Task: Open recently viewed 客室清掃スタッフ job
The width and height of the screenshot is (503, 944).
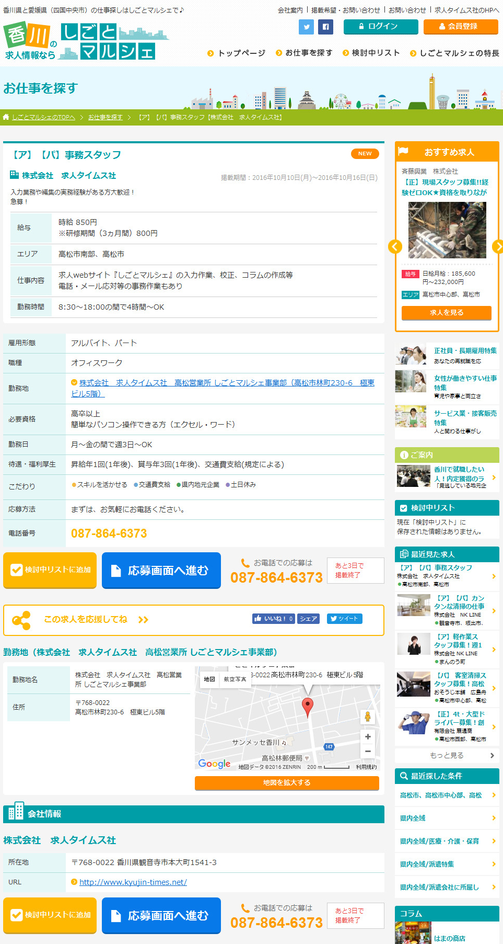Action: point(447,688)
